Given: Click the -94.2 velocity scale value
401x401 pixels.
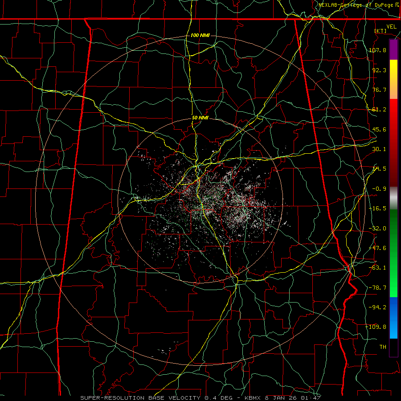Looking at the screenshot, I should (x=377, y=307).
